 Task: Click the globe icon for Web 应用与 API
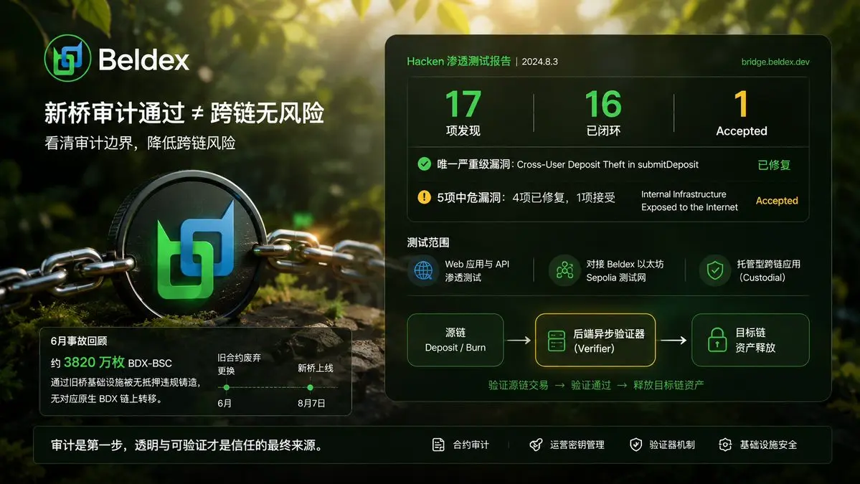pyautogui.click(x=423, y=270)
